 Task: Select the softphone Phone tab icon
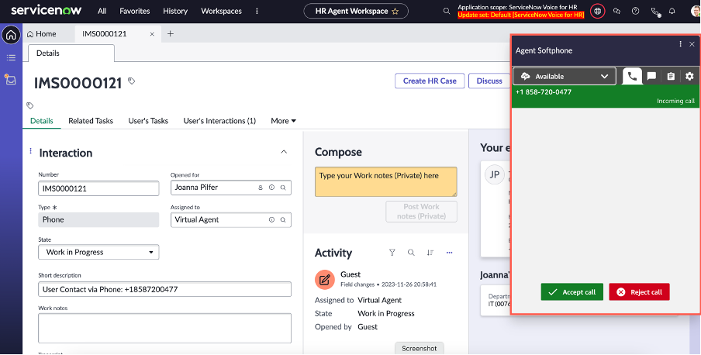(x=632, y=77)
